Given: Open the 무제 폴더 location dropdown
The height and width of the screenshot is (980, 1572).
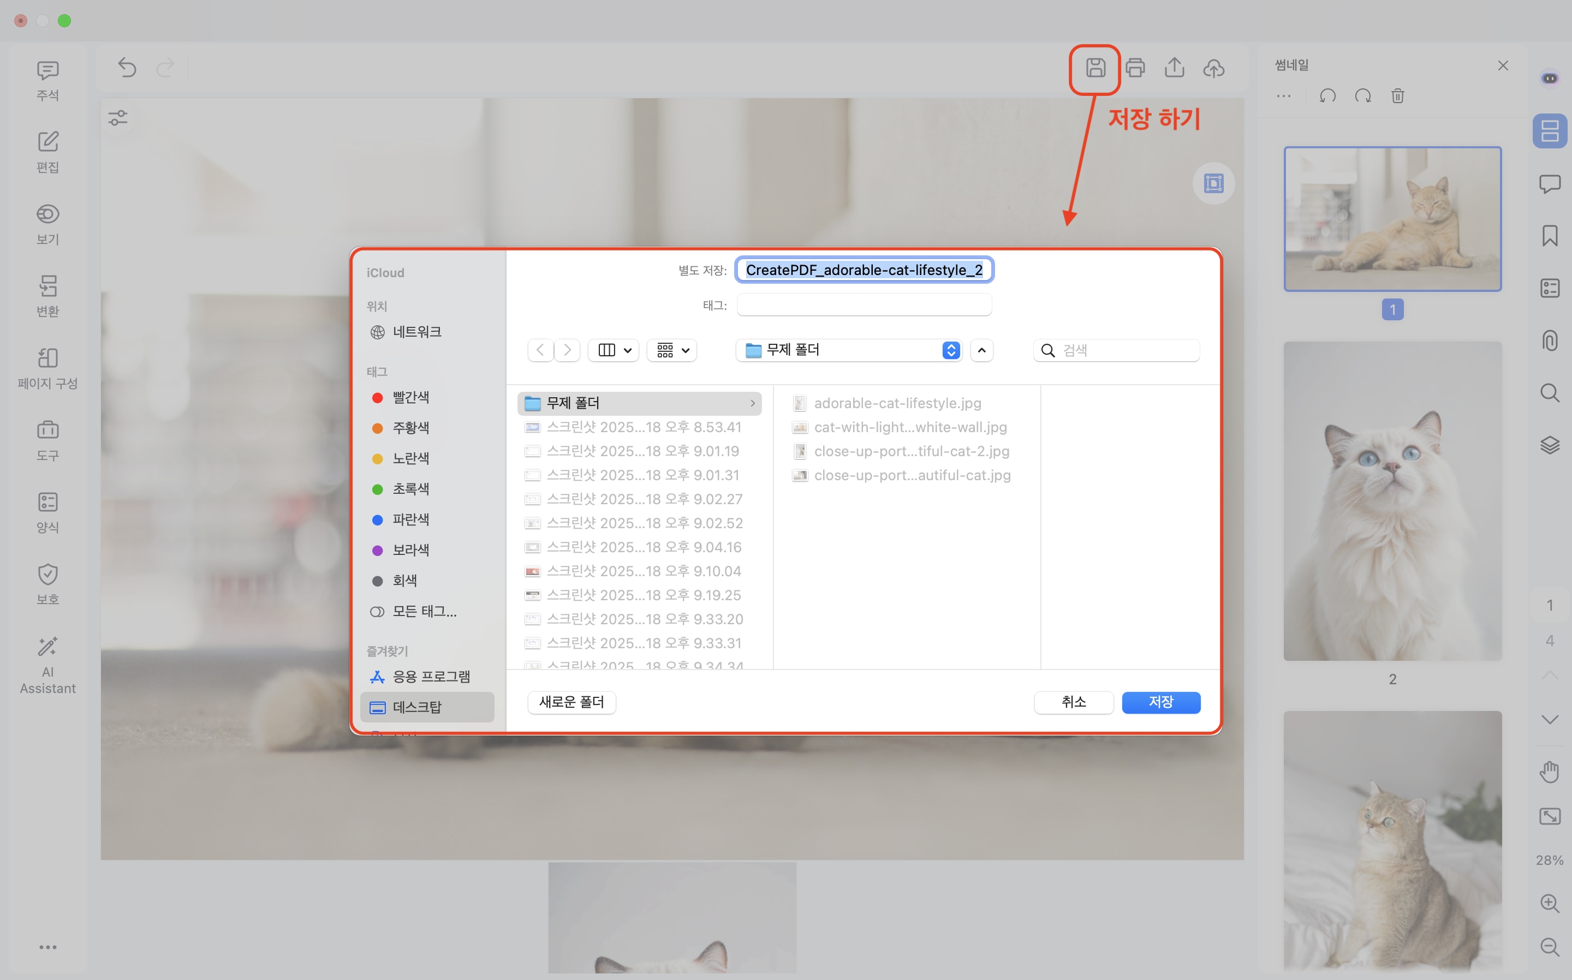Looking at the screenshot, I should pos(849,351).
